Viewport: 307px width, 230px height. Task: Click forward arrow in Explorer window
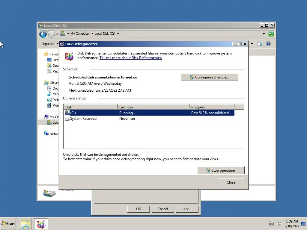tap(51, 34)
